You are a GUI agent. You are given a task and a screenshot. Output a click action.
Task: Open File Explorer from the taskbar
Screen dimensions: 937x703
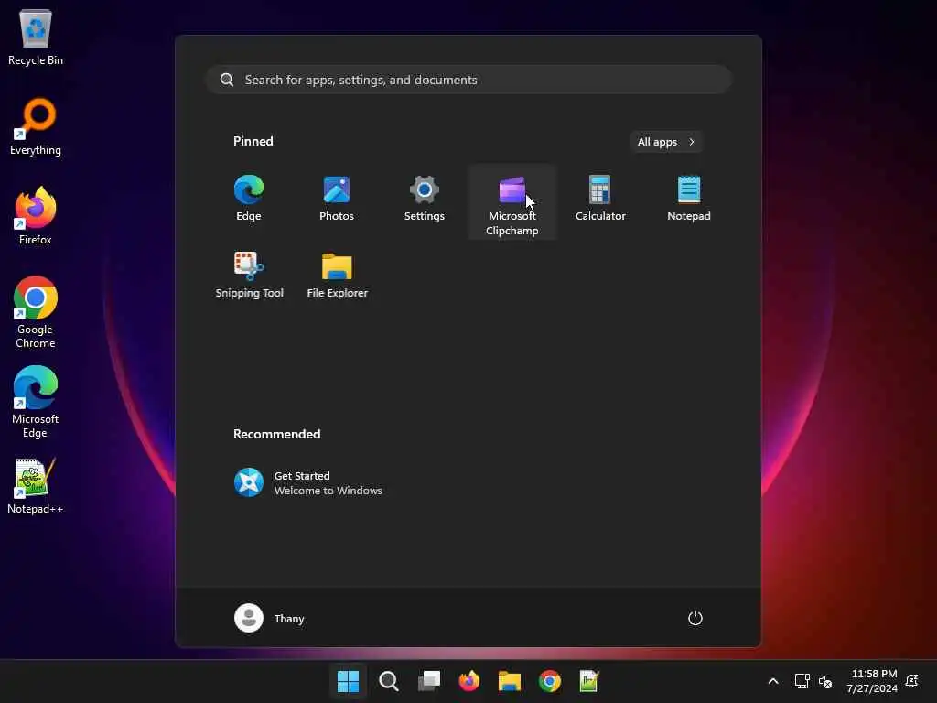click(509, 681)
